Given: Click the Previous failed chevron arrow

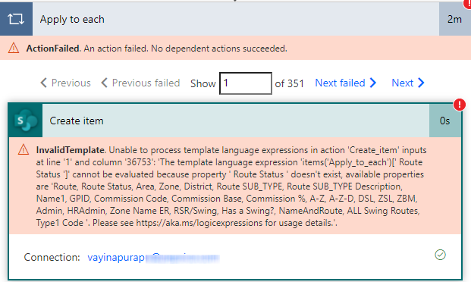Looking at the screenshot, I should [x=104, y=83].
